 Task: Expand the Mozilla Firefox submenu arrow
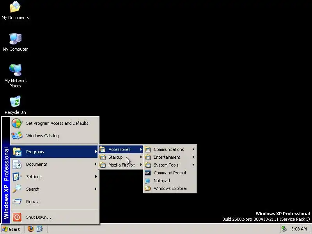pos(141,165)
